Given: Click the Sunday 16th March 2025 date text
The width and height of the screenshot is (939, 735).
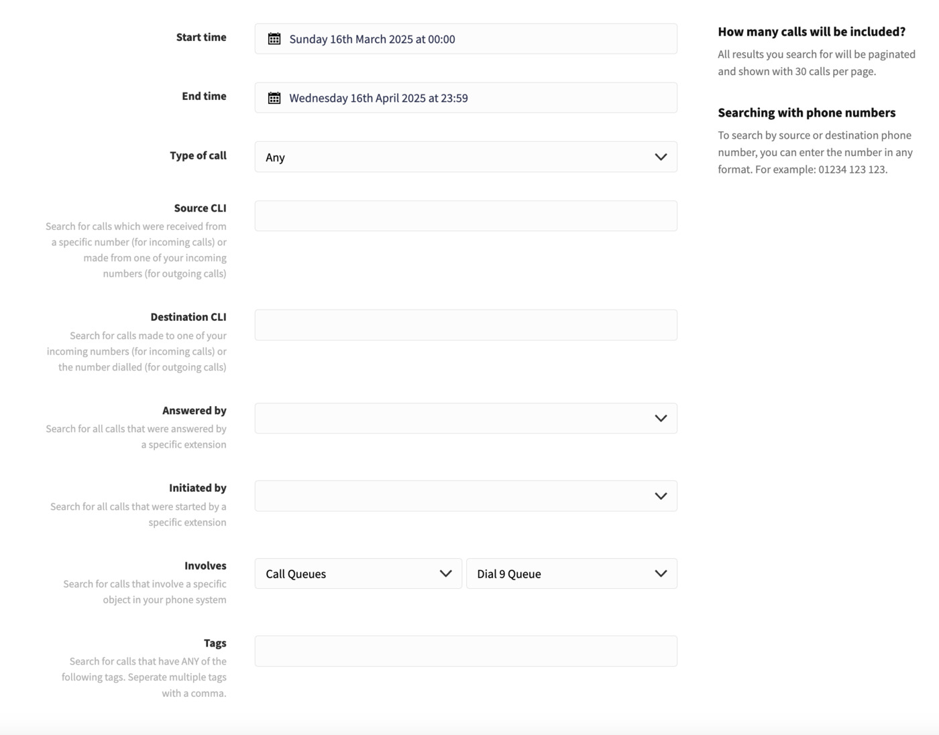Looking at the screenshot, I should point(372,39).
